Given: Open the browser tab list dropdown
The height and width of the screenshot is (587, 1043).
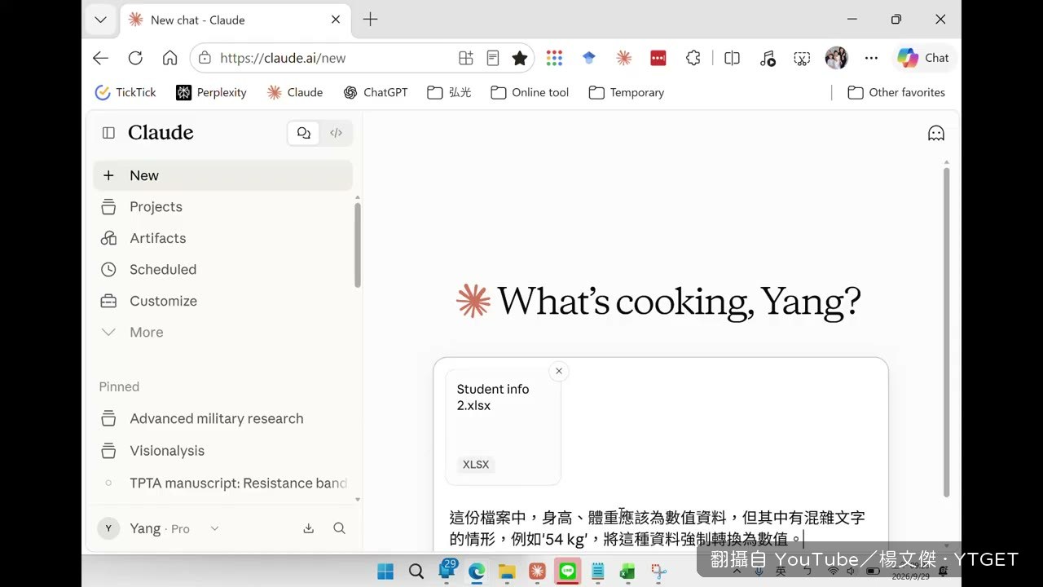Looking at the screenshot, I should coord(100,20).
